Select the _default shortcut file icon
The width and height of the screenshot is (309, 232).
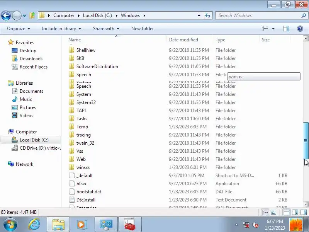click(72, 176)
